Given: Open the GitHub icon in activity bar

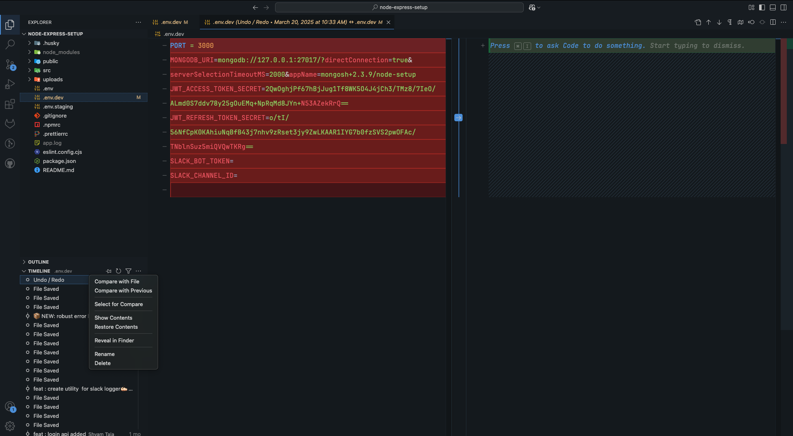Looking at the screenshot, I should coord(10,163).
